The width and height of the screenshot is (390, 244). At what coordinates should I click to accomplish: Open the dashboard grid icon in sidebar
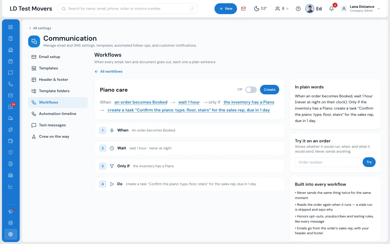pyautogui.click(x=11, y=27)
